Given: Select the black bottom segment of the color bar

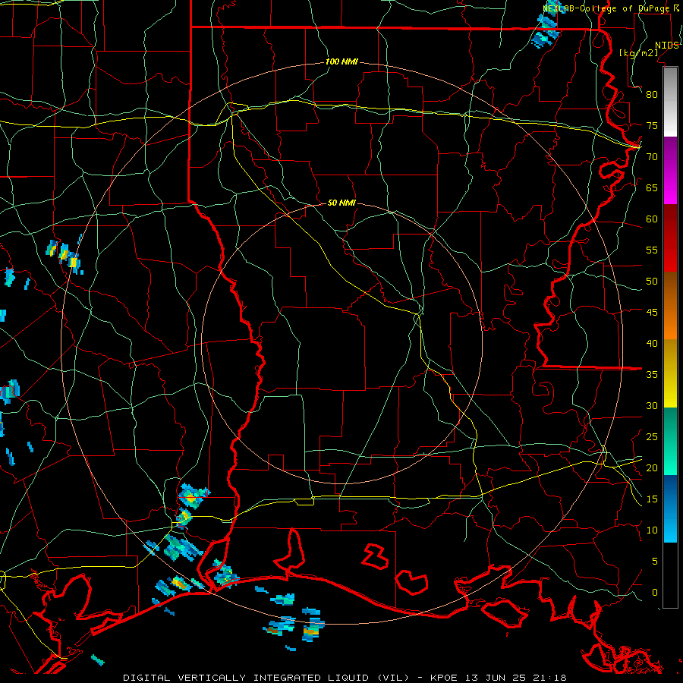Looking at the screenshot, I should click(x=670, y=575).
